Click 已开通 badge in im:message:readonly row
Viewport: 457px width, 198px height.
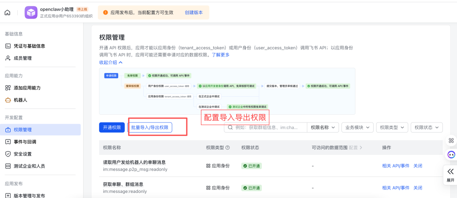click(x=251, y=188)
